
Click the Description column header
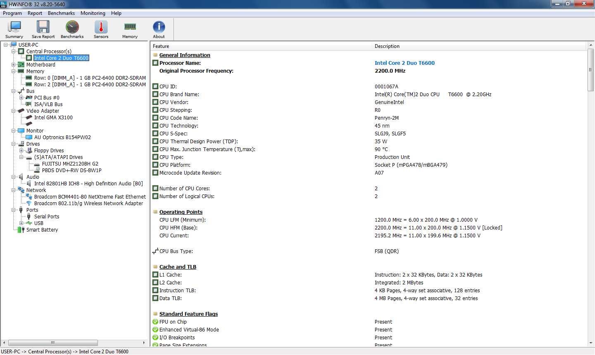(479, 46)
